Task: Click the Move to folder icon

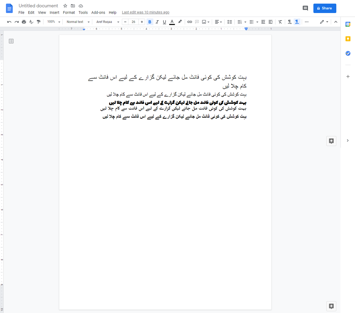Action: coord(73,6)
